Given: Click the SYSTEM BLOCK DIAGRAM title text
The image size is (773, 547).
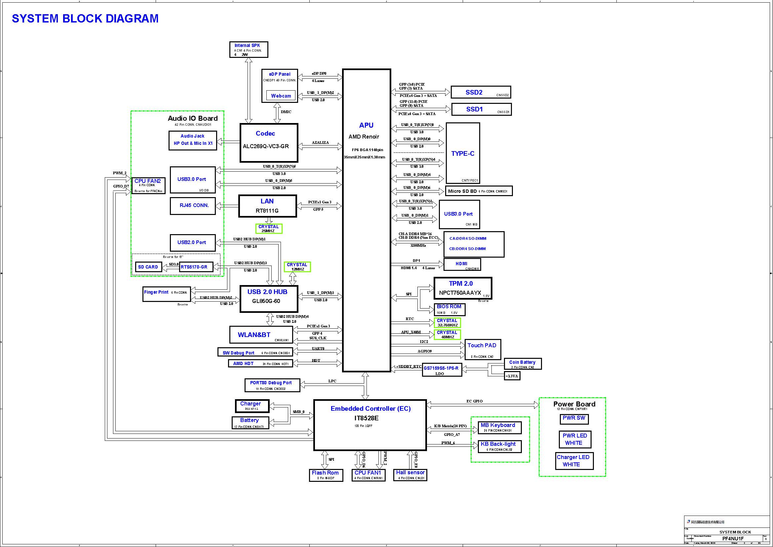Looking at the screenshot, I should pyautogui.click(x=85, y=19).
